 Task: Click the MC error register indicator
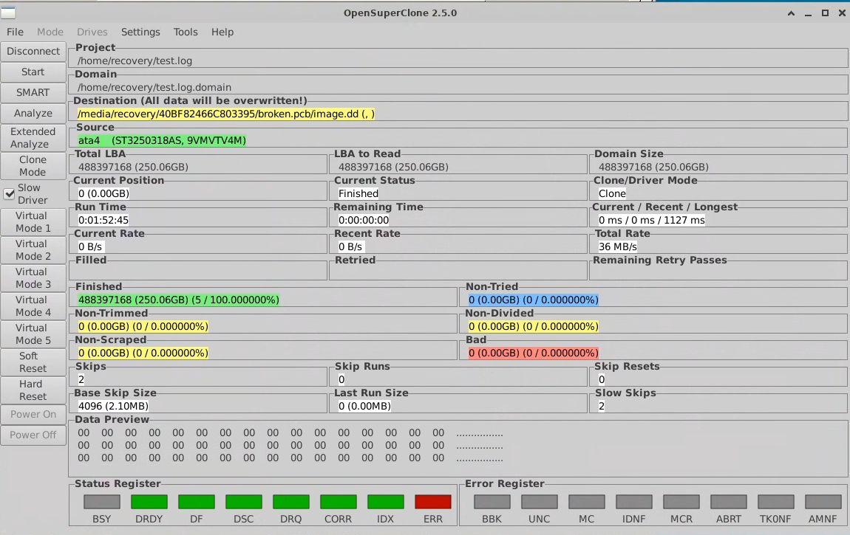click(587, 502)
